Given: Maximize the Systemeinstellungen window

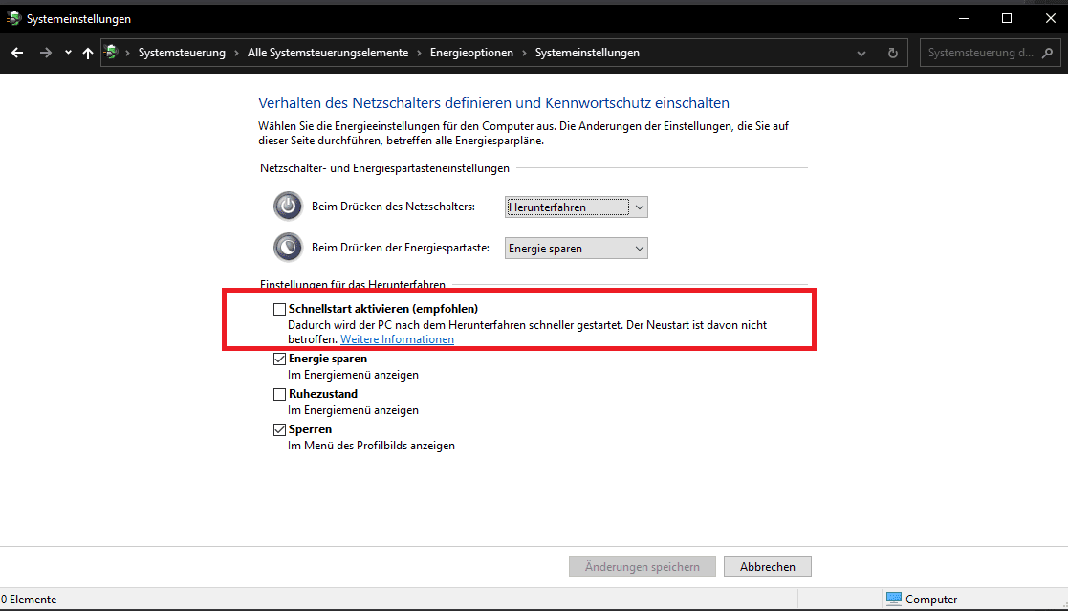Looking at the screenshot, I should (1007, 18).
